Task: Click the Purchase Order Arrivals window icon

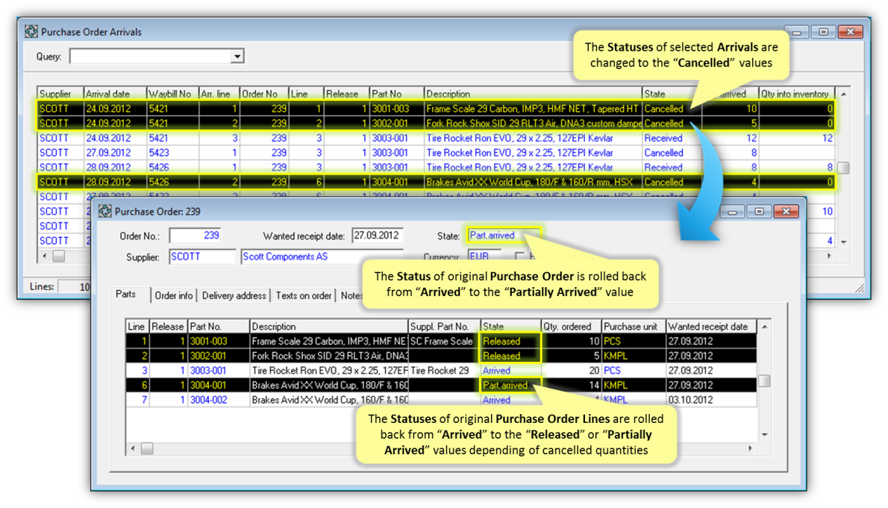Action: pos(31,32)
